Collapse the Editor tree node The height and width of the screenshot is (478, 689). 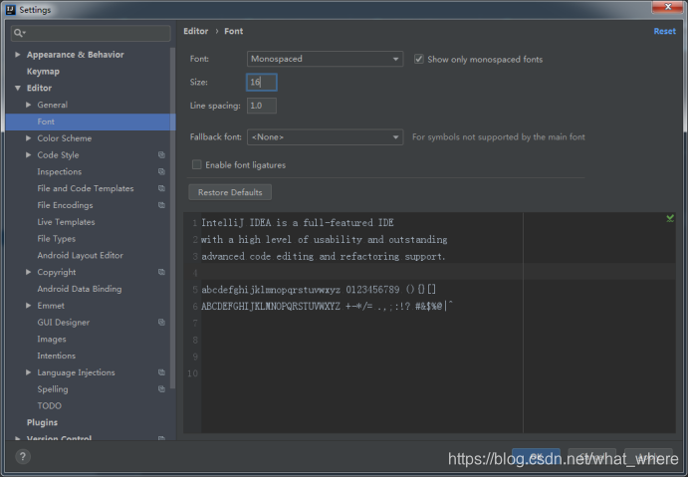18,88
